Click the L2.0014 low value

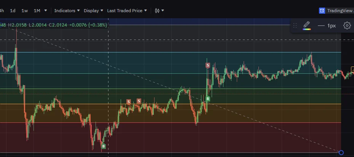(38, 25)
